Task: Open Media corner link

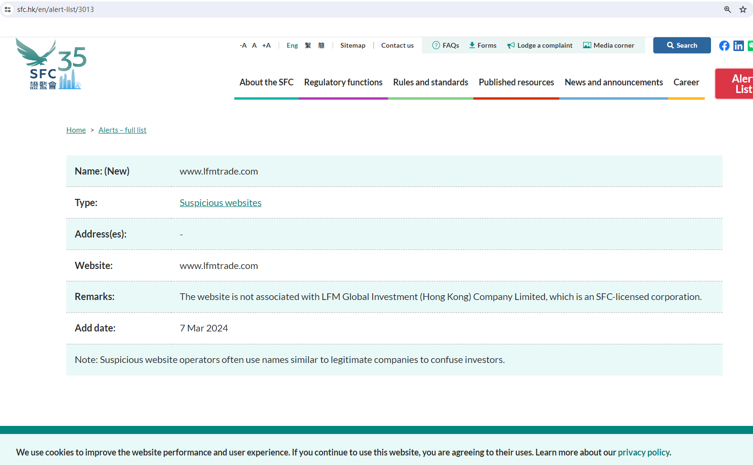Action: click(608, 45)
